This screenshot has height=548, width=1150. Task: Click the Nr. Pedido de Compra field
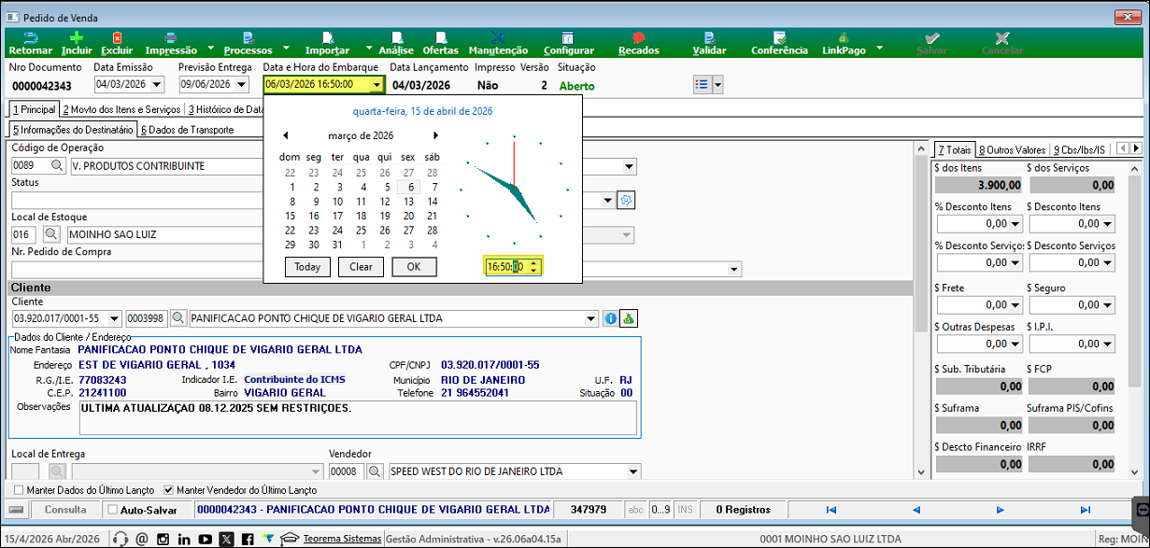click(376, 269)
